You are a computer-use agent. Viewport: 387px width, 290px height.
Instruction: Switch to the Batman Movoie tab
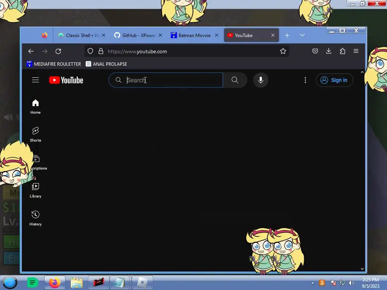coord(194,35)
